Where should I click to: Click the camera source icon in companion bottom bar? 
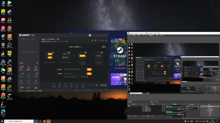click(x=60, y=85)
